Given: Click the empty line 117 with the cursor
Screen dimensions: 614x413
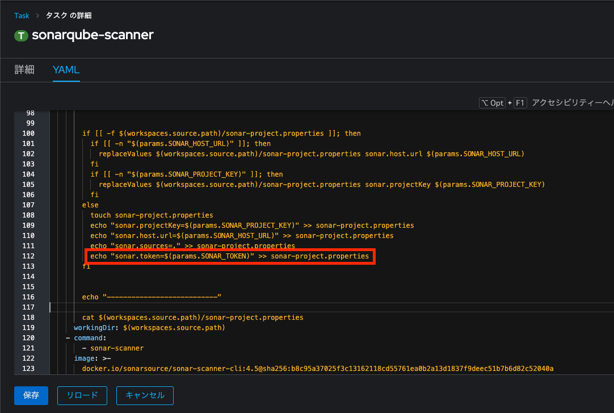Looking at the screenshot, I should point(331,307).
